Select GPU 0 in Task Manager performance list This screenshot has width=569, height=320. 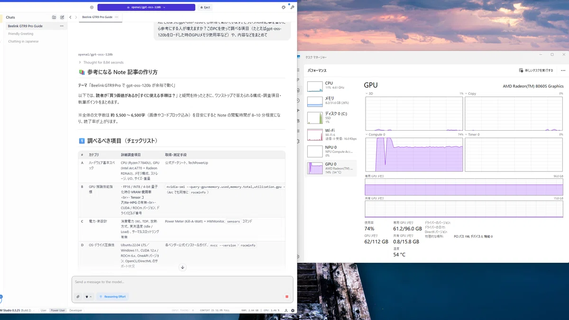[331, 168]
